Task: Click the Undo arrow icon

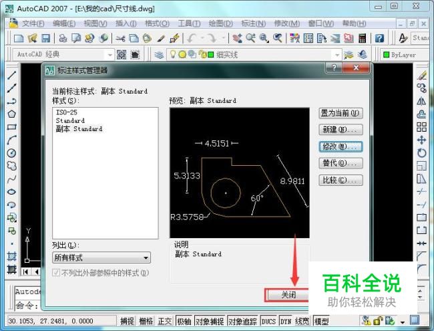Action: [x=192, y=38]
